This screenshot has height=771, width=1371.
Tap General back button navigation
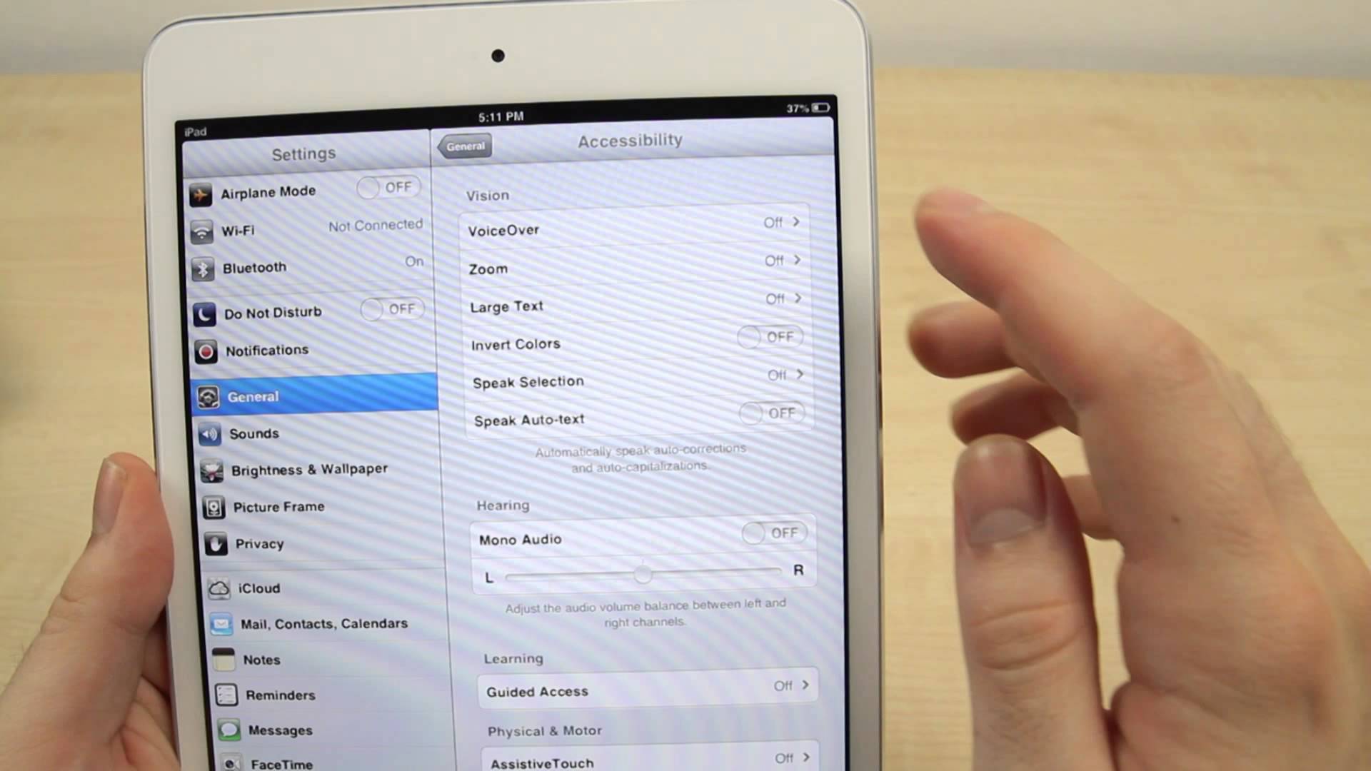464,146
